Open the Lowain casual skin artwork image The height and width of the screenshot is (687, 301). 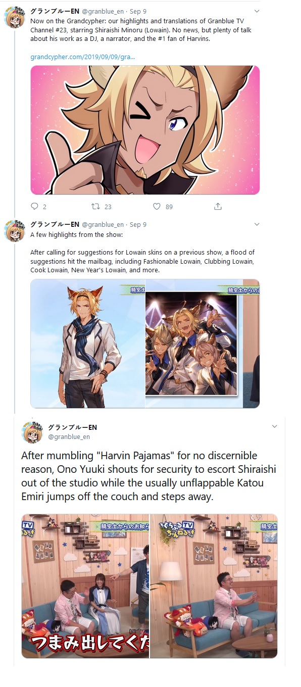pyautogui.click(x=87, y=343)
